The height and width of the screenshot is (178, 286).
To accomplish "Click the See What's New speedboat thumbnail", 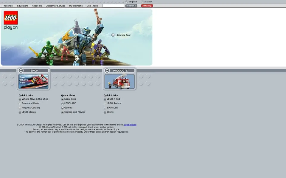I will (33, 81).
